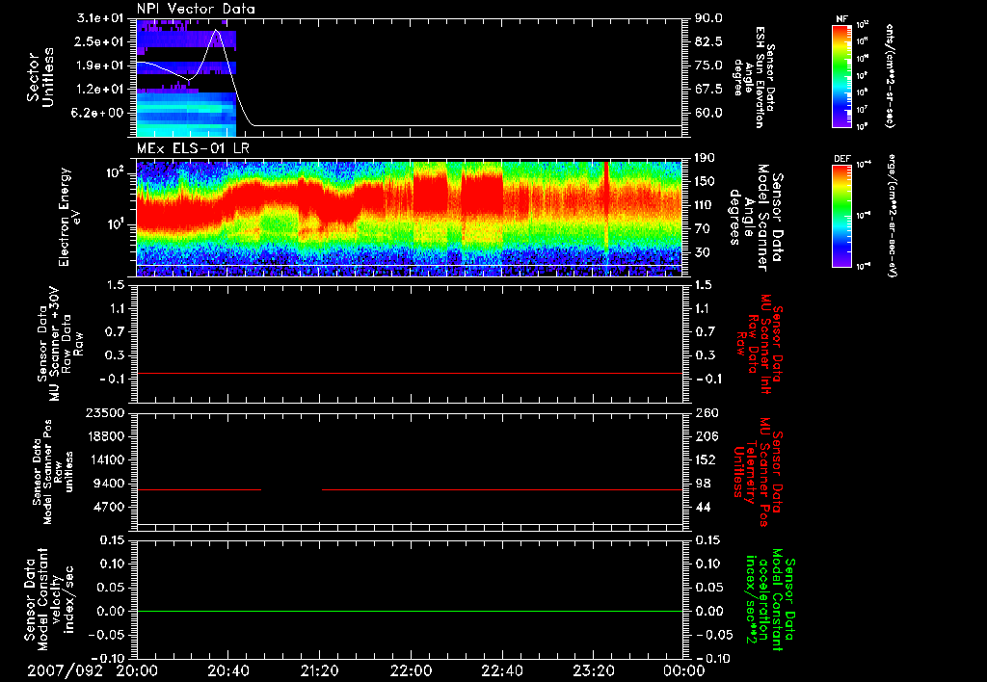Click the '60.0' sun elevation tick
Screen dimensions: 987x682
tap(708, 114)
